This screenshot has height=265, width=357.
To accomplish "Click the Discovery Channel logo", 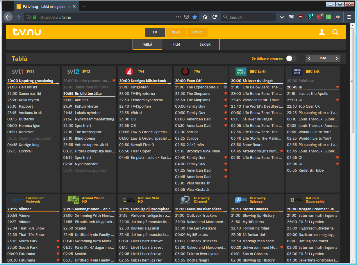I will (x=185, y=200).
